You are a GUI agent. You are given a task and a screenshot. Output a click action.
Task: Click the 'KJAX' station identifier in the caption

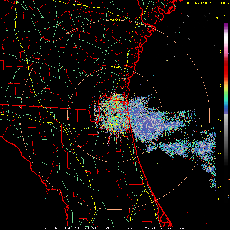coord(145,228)
